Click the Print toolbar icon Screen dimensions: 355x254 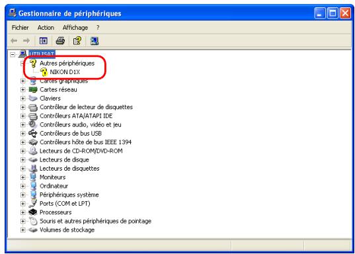pos(60,41)
